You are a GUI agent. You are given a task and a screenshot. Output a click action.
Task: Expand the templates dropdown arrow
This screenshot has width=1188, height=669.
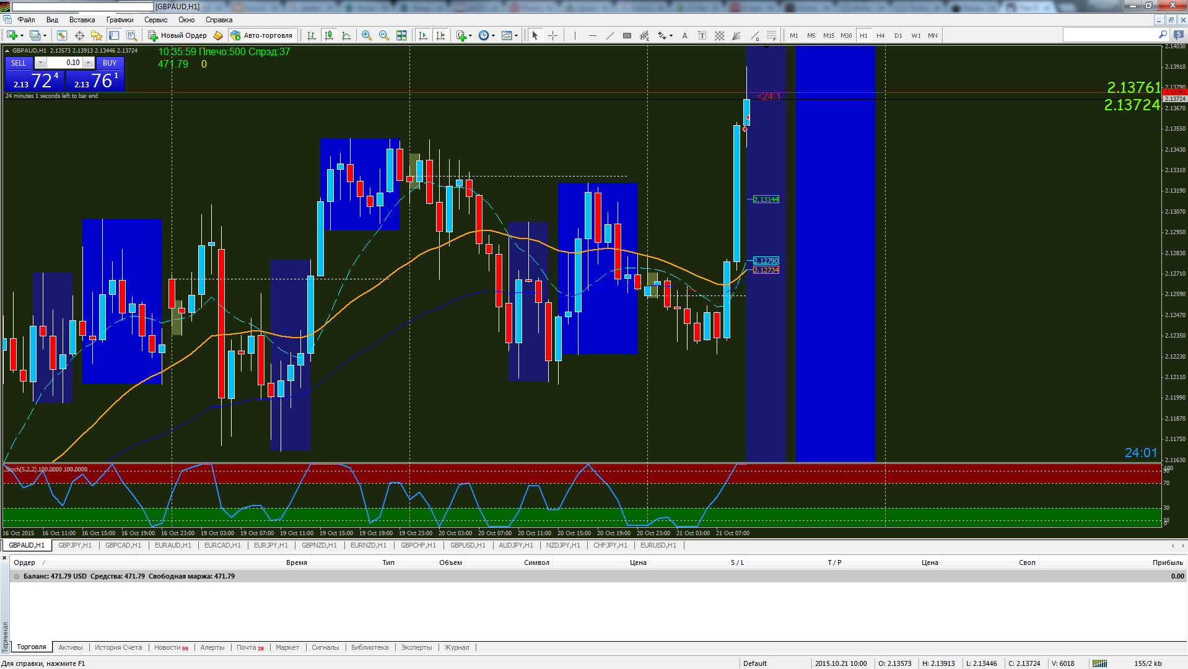point(516,35)
